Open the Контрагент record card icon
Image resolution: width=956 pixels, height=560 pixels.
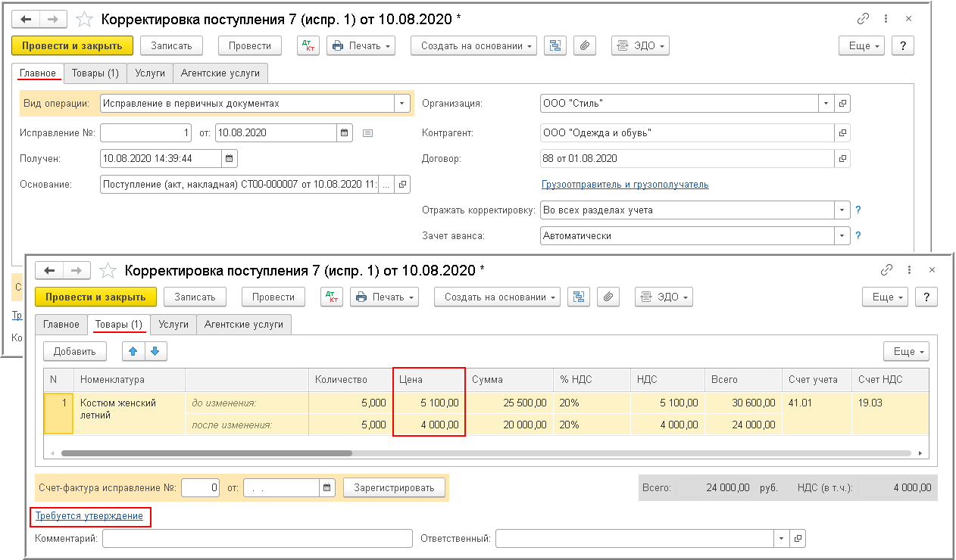click(x=842, y=133)
